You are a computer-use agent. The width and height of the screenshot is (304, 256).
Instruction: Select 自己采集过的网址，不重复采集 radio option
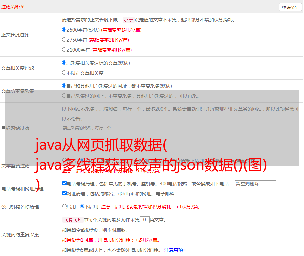pyautogui.click(x=64, y=96)
